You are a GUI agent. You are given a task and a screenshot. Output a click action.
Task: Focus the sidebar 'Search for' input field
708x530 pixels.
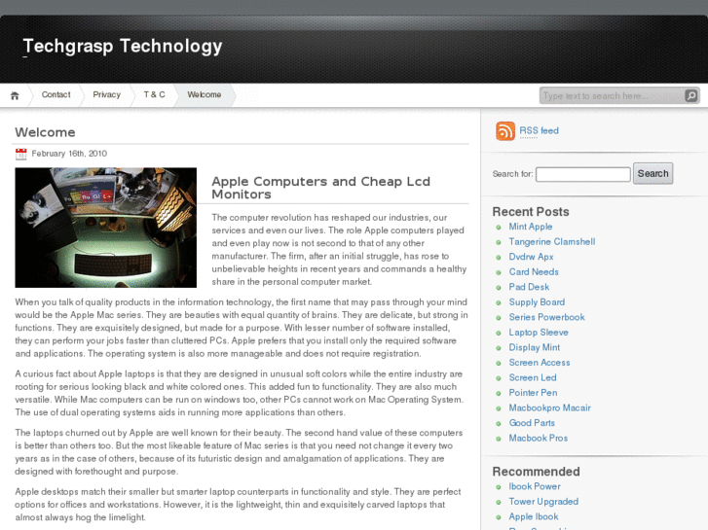583,174
